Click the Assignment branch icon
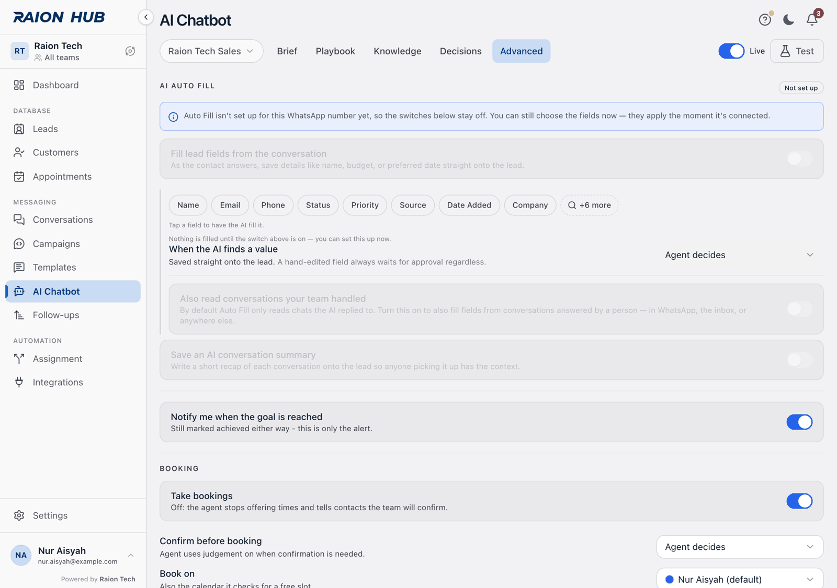Screen dimensions: 837x588 coord(19,359)
